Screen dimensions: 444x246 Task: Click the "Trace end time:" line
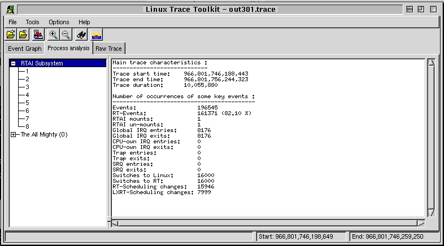pos(180,80)
